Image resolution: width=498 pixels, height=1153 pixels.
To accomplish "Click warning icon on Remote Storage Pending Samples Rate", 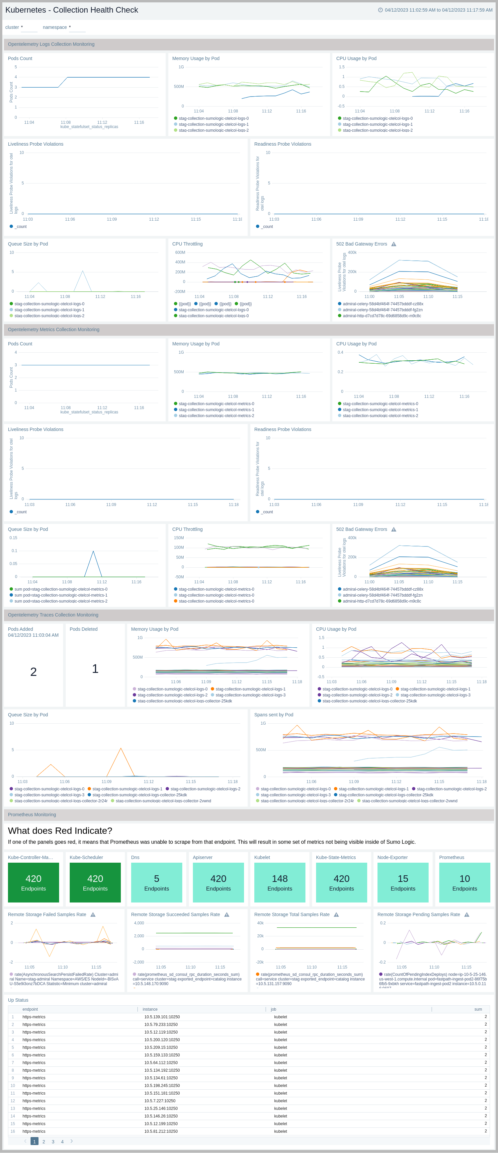I will (x=467, y=915).
